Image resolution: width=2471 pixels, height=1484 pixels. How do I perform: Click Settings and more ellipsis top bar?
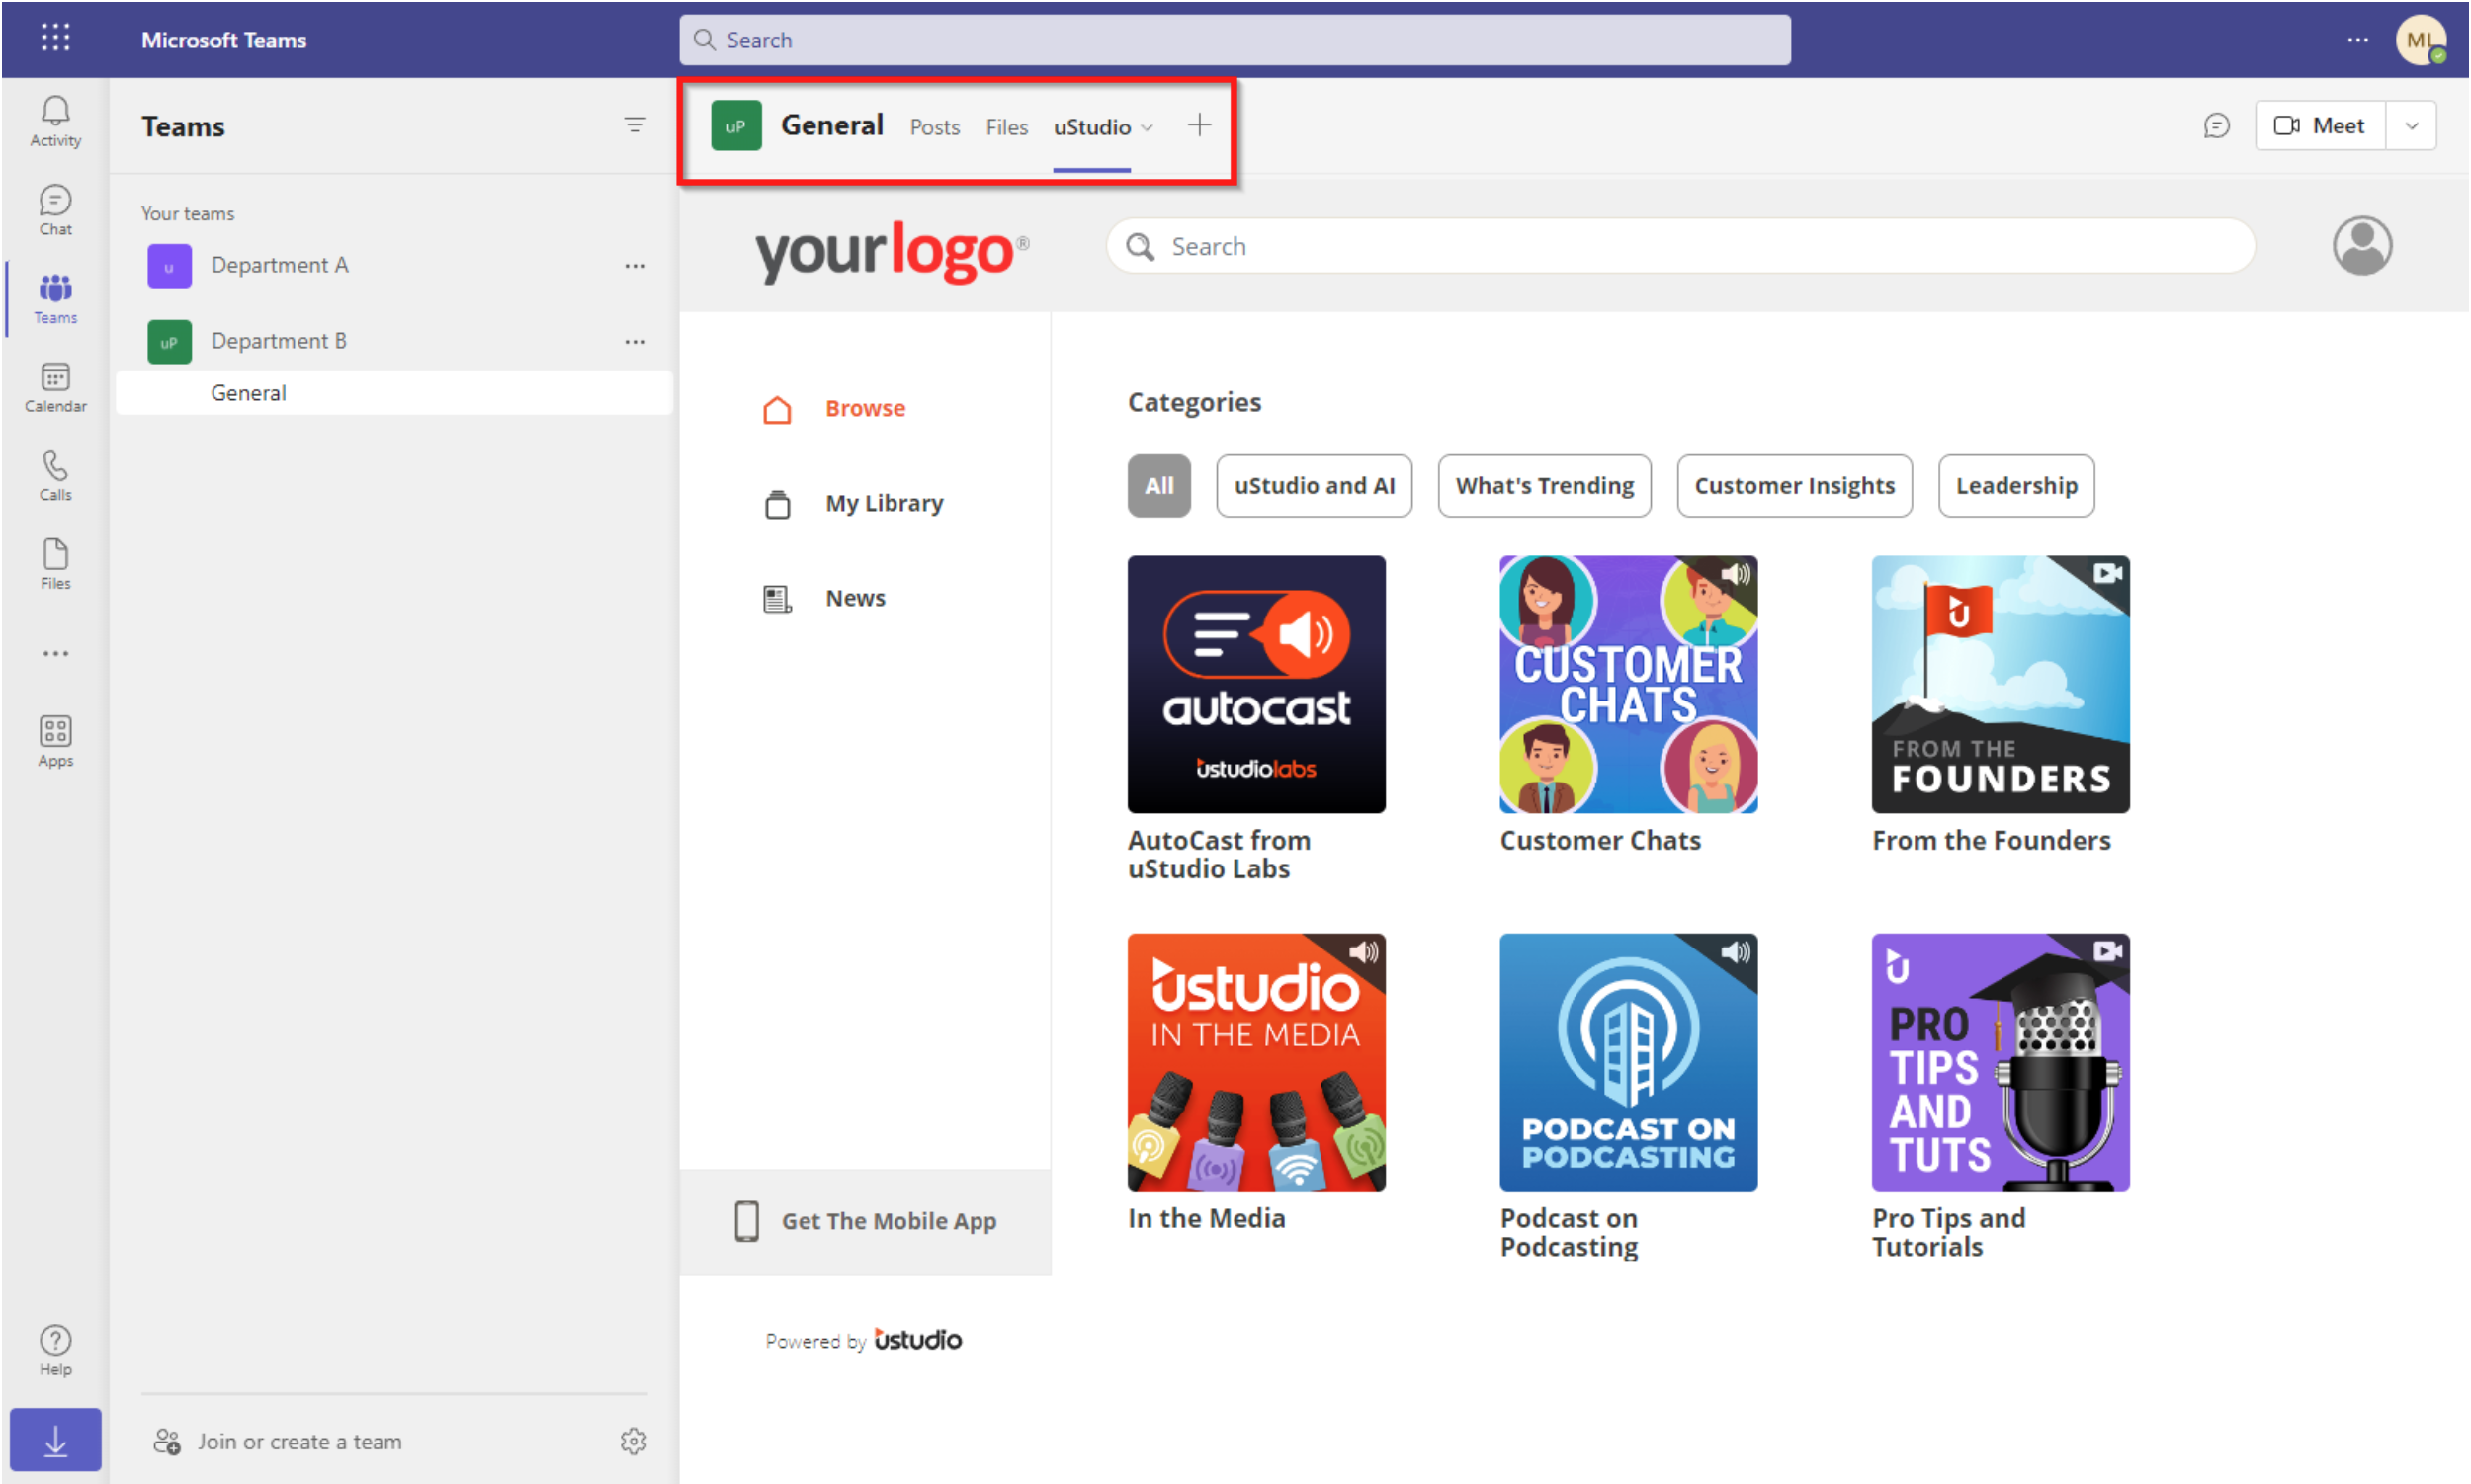[2357, 40]
